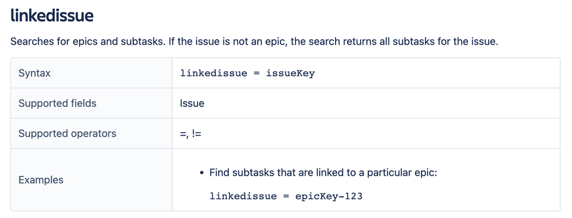Select the Supported operators row label
Image resolution: width=572 pixels, height=218 pixels.
point(68,133)
